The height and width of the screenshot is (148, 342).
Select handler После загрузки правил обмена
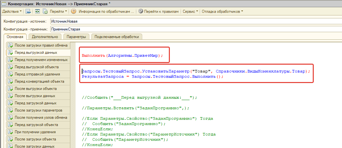38,45
